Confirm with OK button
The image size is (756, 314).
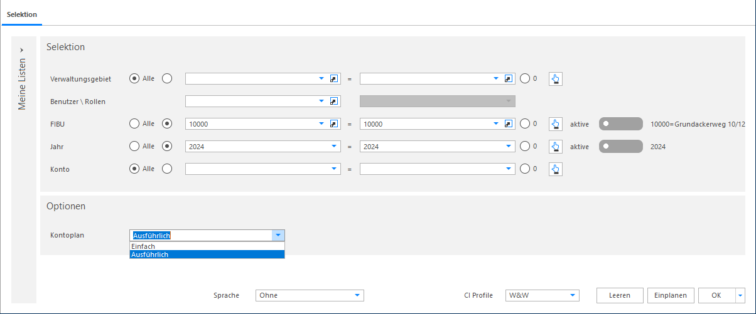(x=716, y=295)
